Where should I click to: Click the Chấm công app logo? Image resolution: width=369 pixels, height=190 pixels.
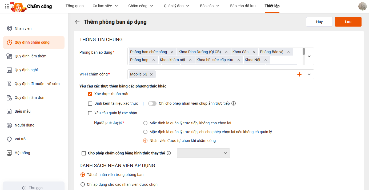click(19, 6)
